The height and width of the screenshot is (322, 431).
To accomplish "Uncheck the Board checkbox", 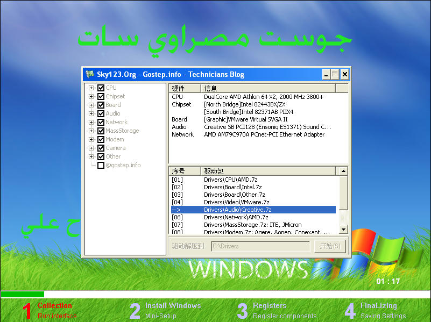I will pos(101,105).
